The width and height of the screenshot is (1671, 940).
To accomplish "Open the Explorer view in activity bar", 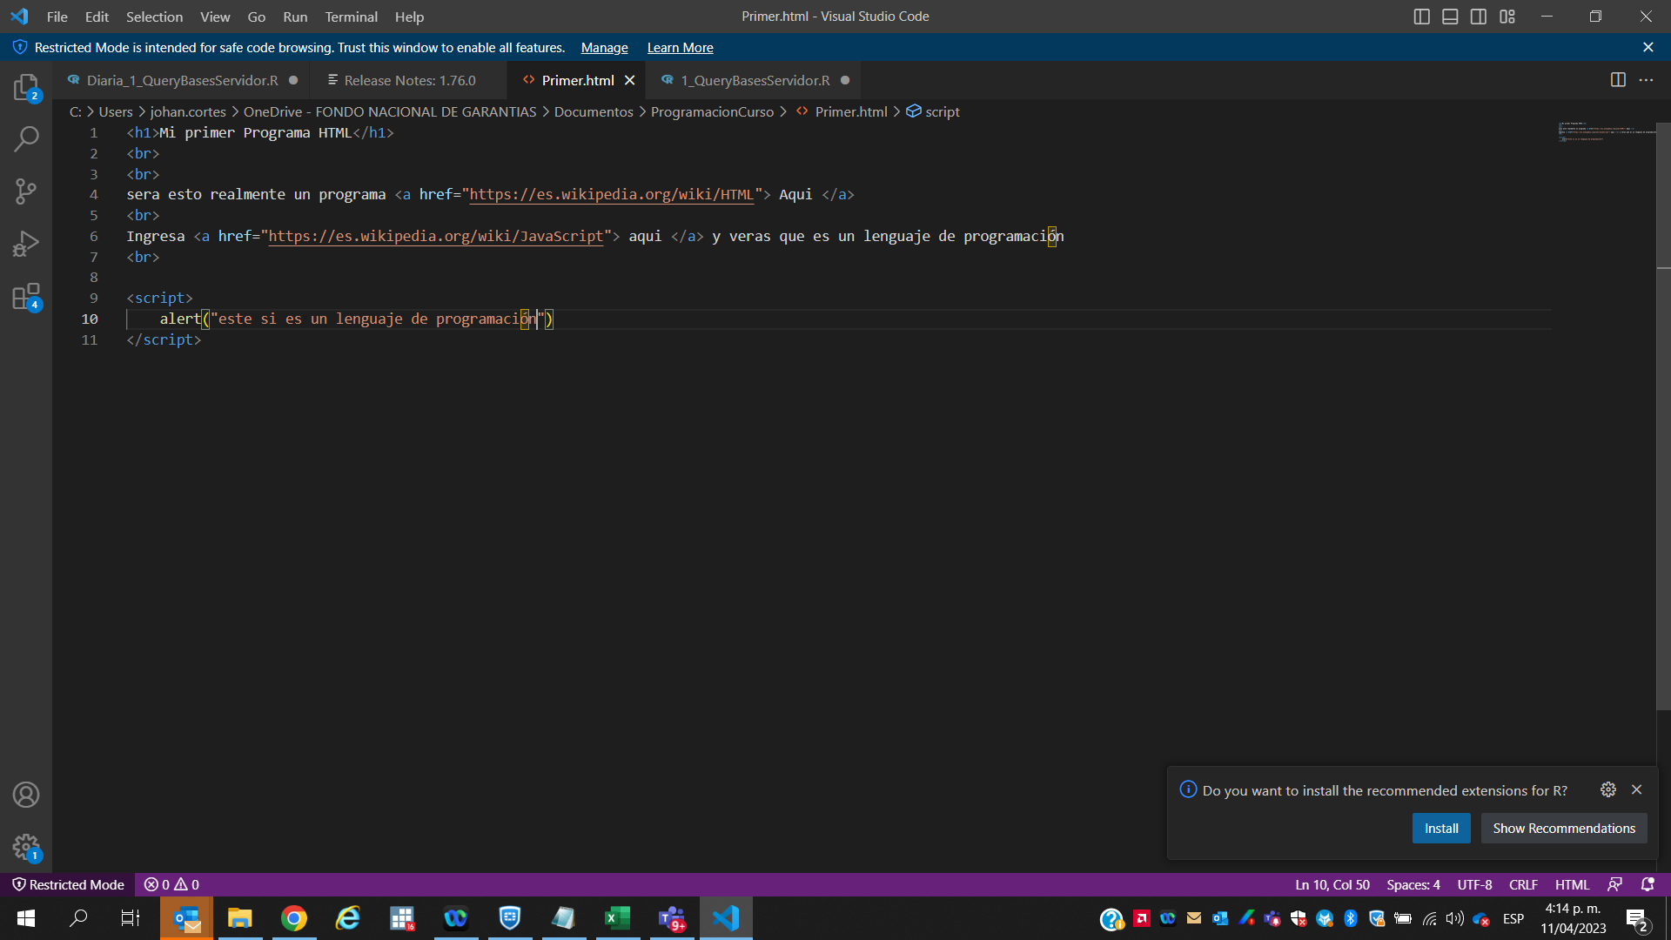I will [x=26, y=87].
